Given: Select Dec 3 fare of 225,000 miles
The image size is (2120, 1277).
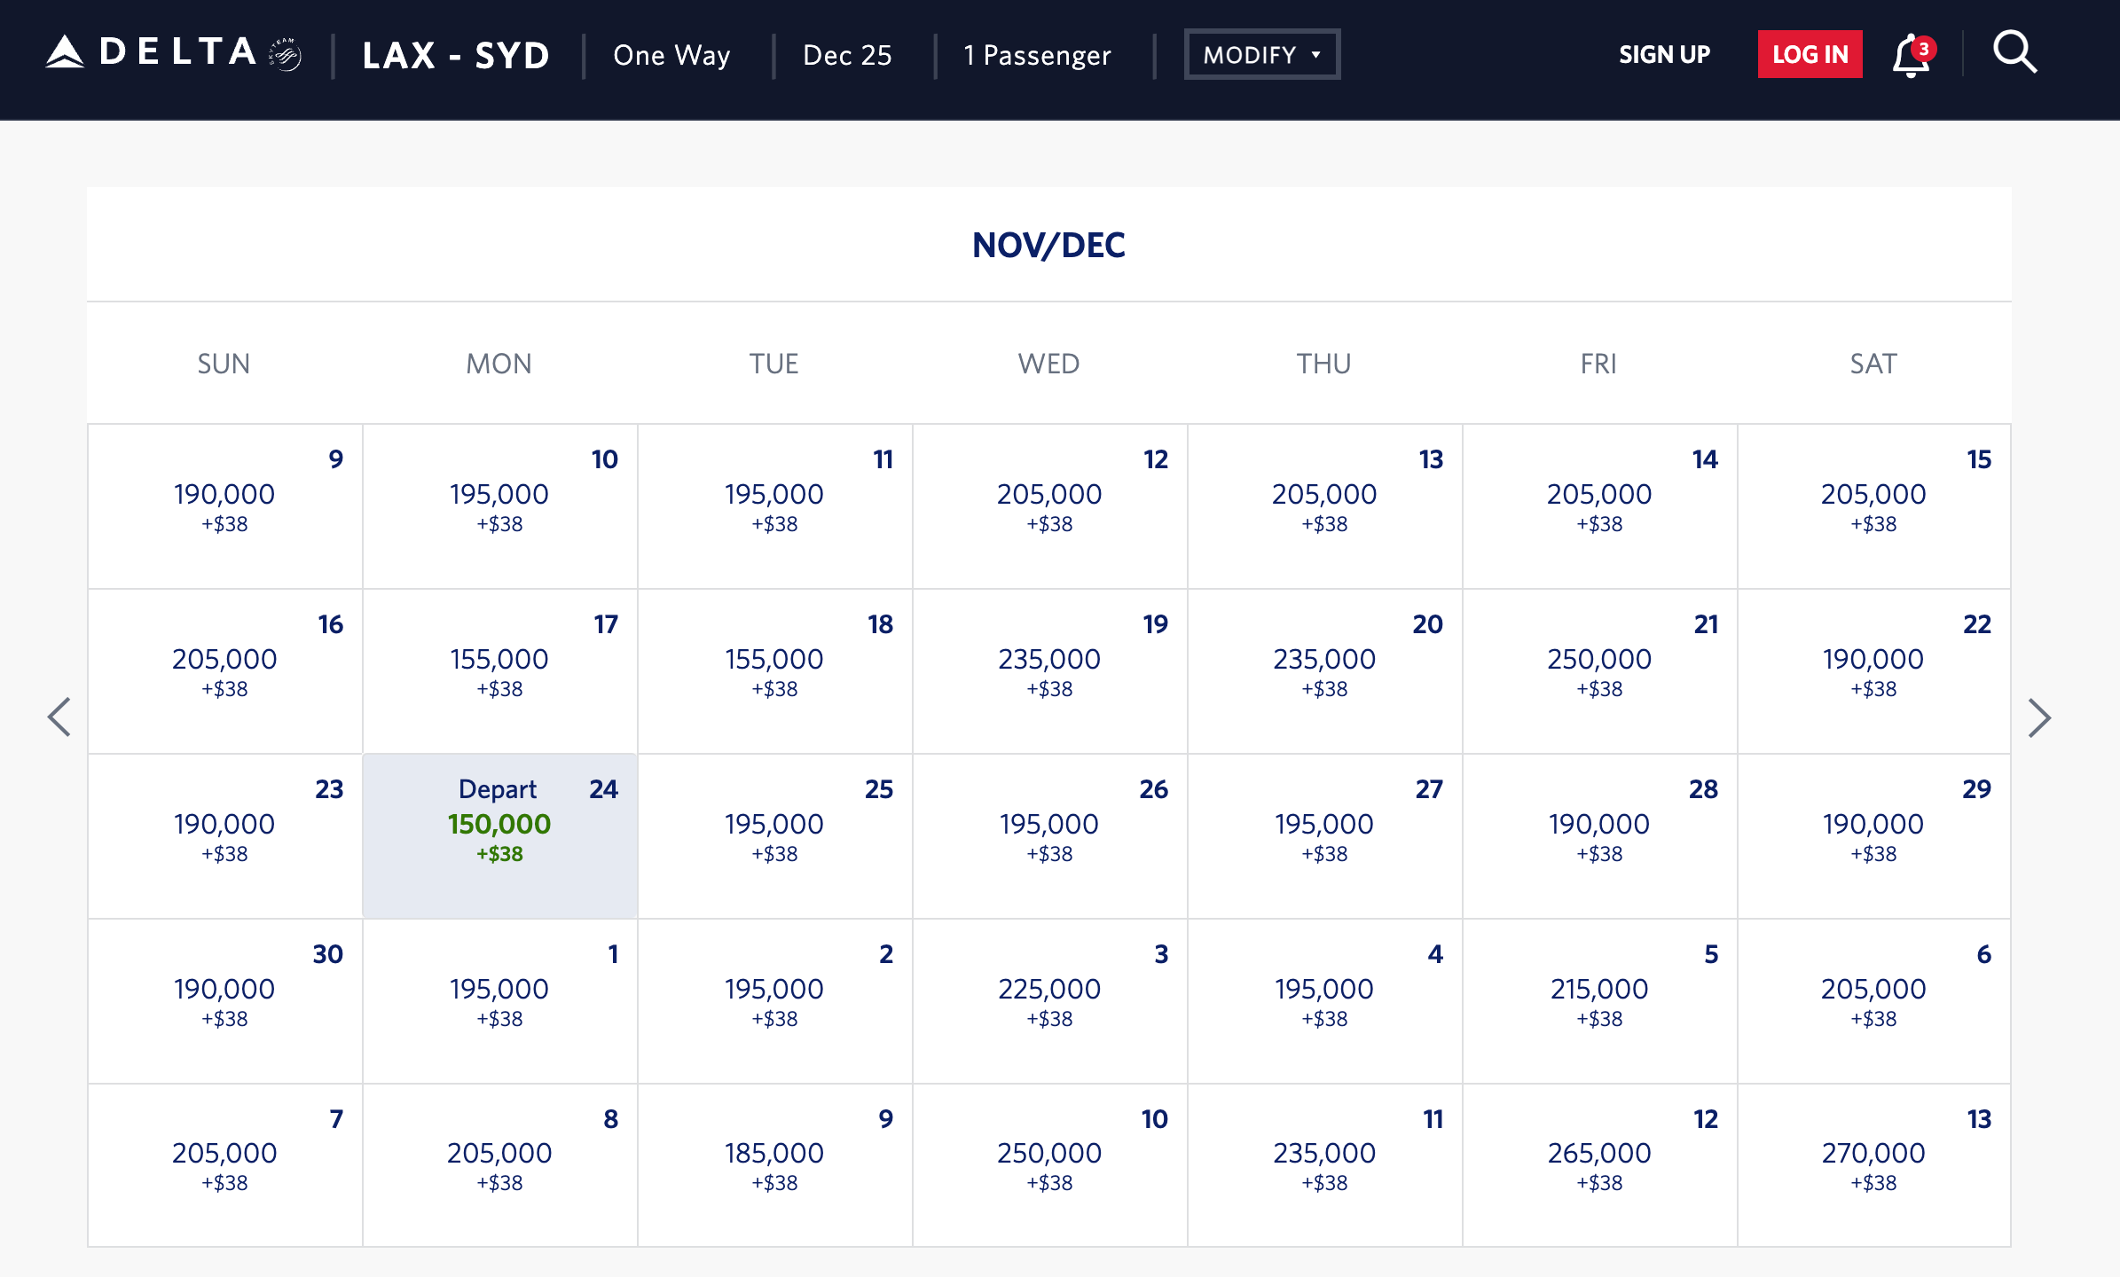Looking at the screenshot, I should coord(1050,1001).
